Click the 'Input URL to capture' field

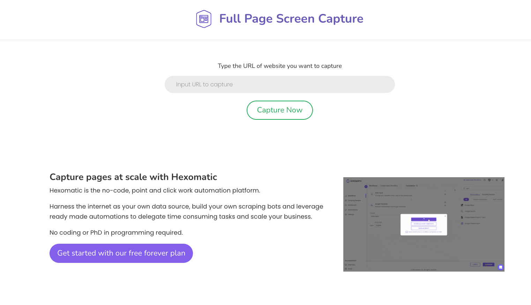click(279, 84)
